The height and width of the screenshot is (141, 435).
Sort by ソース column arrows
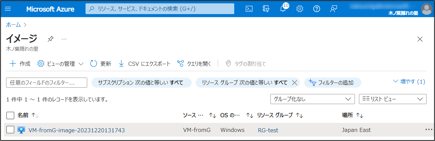[212, 115]
